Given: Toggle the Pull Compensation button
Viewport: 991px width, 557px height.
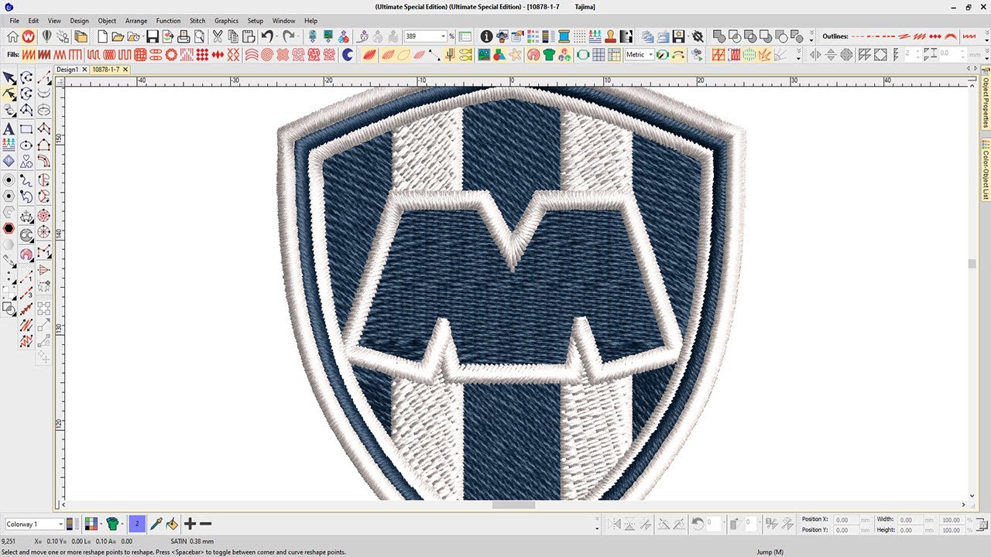Looking at the screenshot, I should coord(734,55).
